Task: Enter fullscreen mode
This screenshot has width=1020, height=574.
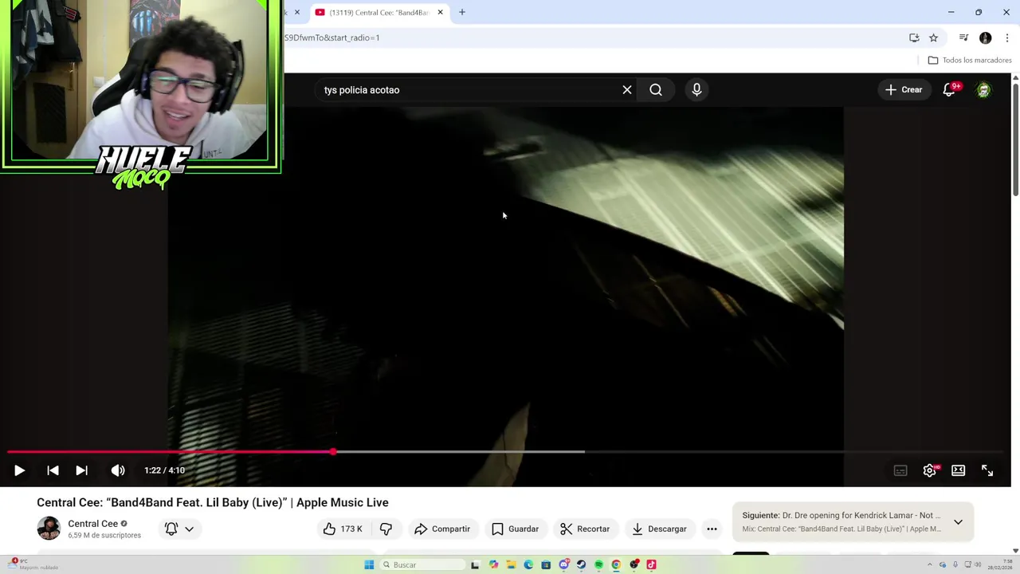Action: tap(987, 470)
